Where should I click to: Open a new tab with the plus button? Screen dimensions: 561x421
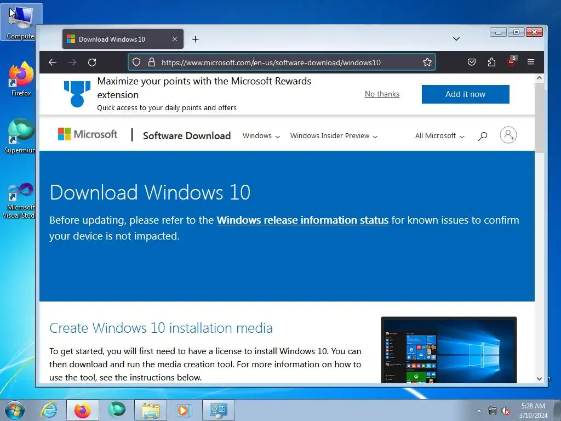click(196, 39)
